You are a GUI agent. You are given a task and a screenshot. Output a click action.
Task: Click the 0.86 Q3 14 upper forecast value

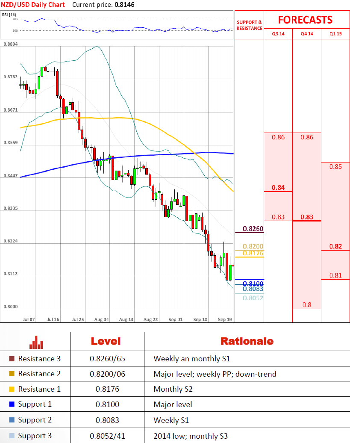point(278,137)
